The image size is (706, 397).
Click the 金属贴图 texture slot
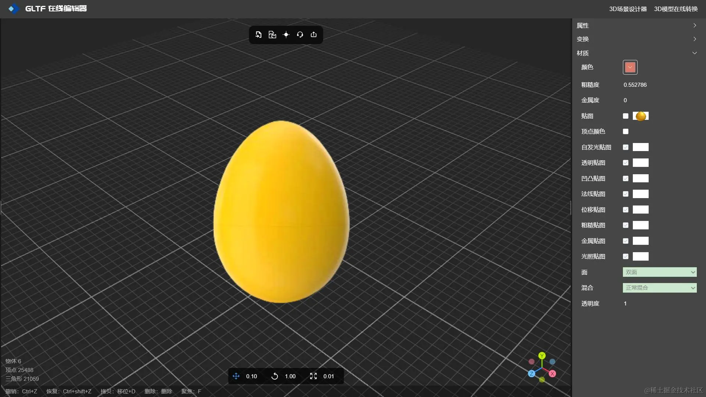pyautogui.click(x=641, y=241)
